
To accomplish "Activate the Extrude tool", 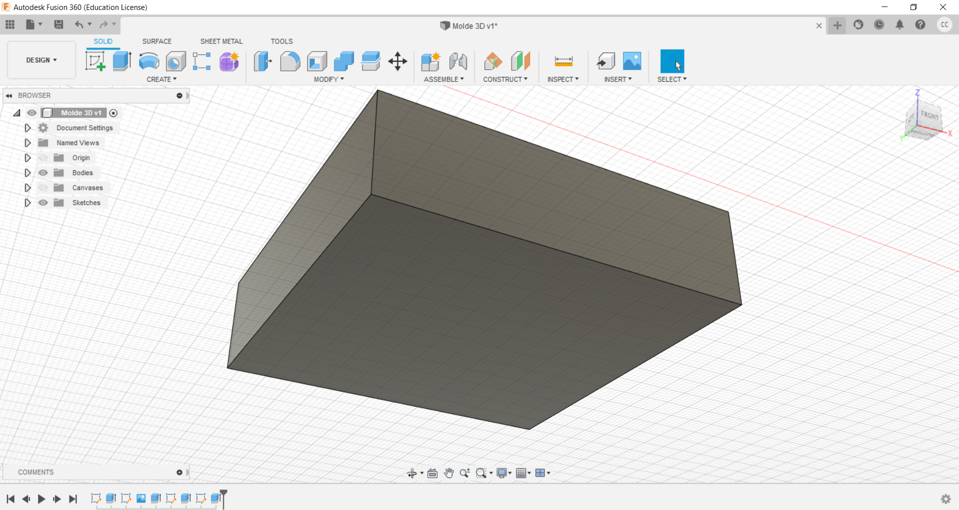I will click(122, 61).
